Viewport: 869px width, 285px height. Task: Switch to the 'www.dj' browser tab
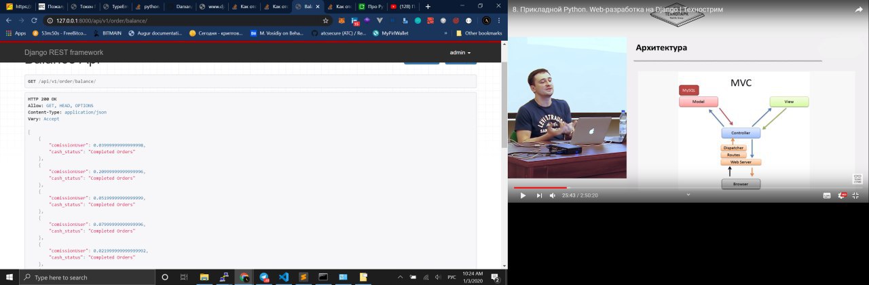[211, 6]
